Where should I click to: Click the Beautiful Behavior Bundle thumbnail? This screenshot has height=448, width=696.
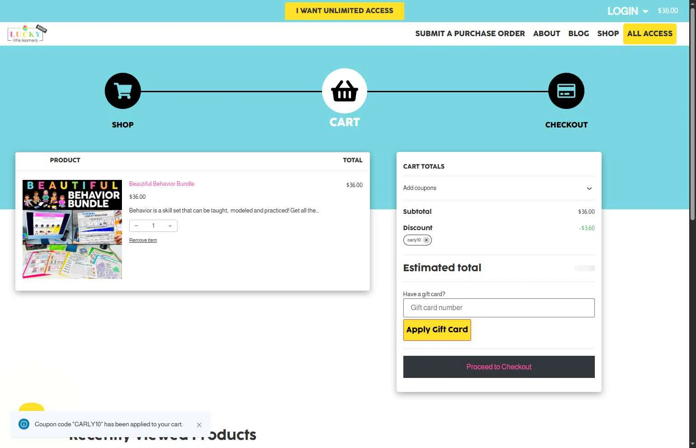point(72,229)
